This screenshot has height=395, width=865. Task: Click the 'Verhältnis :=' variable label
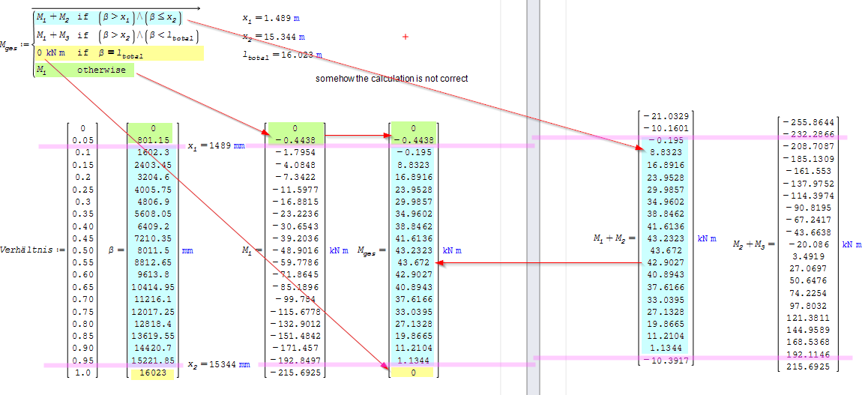29,249
